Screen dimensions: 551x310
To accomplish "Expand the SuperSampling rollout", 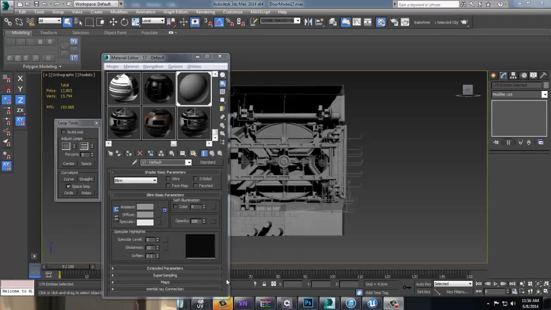I will click(x=165, y=275).
